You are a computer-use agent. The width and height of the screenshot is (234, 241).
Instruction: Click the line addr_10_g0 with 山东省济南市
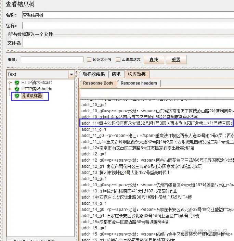(157, 111)
